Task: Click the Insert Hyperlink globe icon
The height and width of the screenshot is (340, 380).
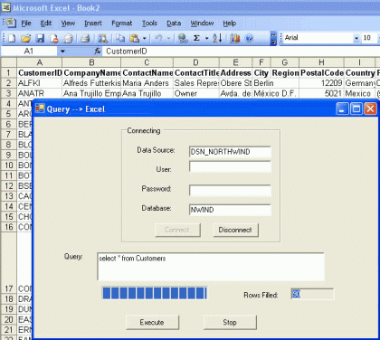Action: coord(183,38)
